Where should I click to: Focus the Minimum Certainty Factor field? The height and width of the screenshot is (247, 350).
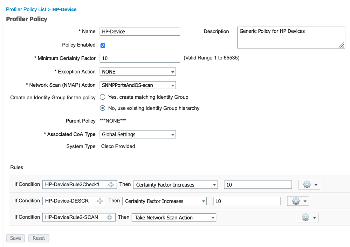140,58
